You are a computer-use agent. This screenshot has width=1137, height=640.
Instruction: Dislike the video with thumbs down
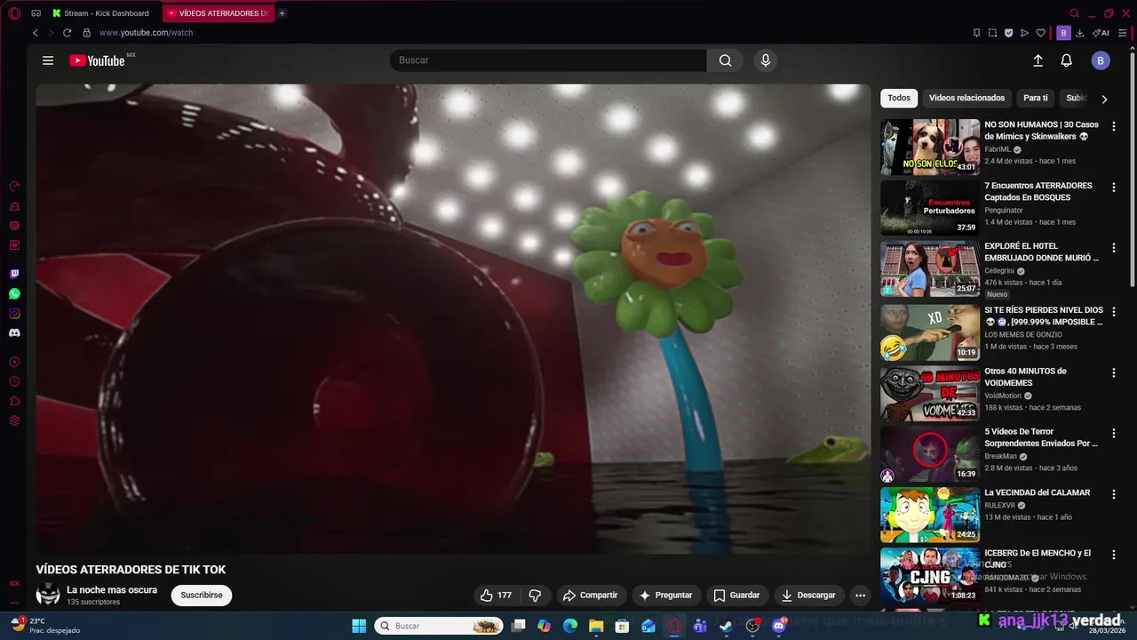coord(535,596)
